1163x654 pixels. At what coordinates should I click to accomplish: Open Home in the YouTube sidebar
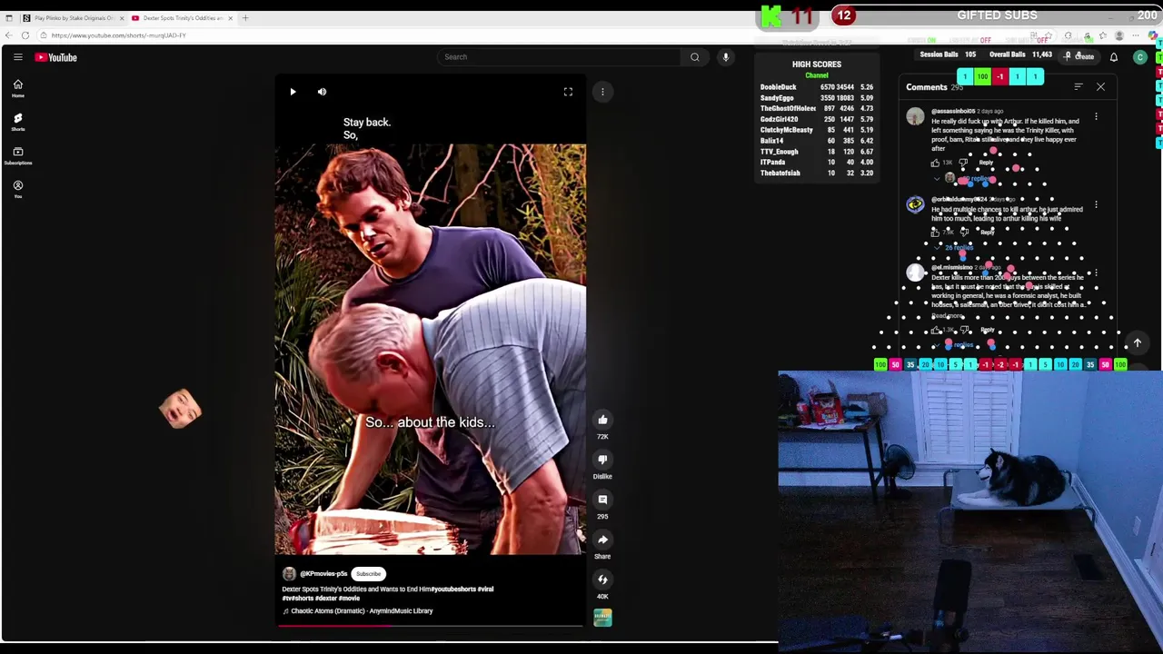tap(17, 88)
